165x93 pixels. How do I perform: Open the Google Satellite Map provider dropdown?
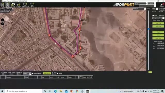163,18
